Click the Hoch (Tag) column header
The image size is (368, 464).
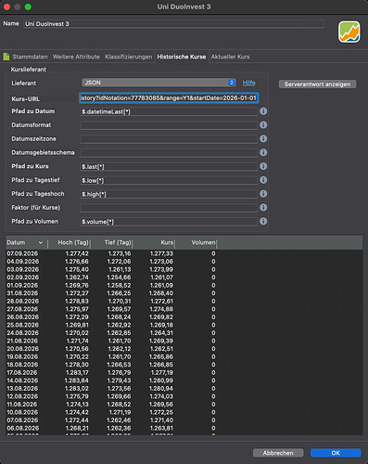70,242
